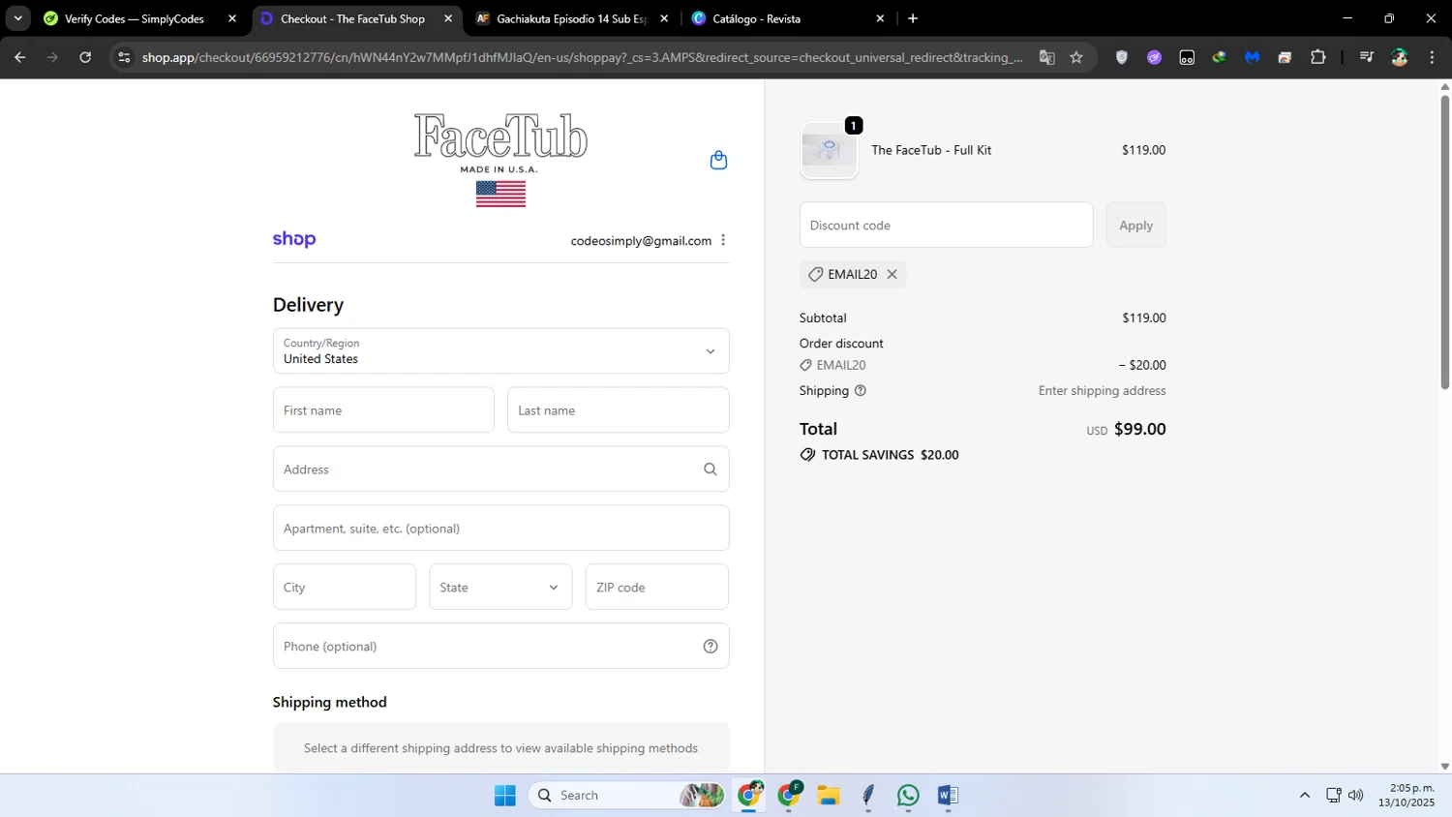Open File Explorer from the taskbar
The image size is (1452, 817).
pos(828,796)
